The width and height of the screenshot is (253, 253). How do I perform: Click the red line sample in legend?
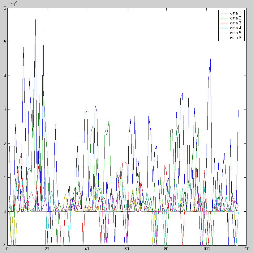(x=224, y=23)
